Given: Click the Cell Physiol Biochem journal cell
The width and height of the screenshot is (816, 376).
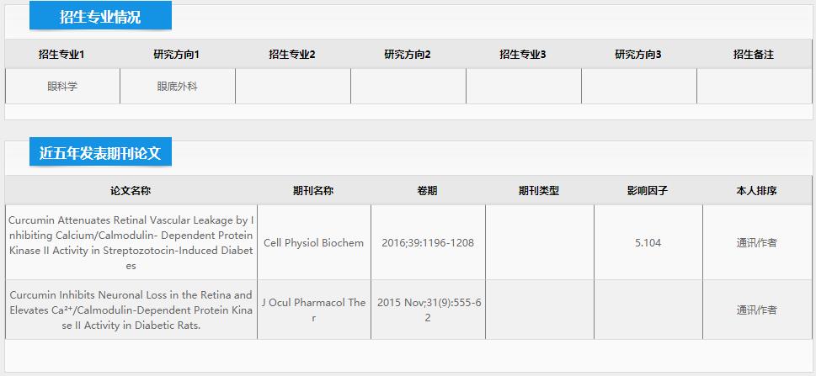Looking at the screenshot, I should click(314, 243).
